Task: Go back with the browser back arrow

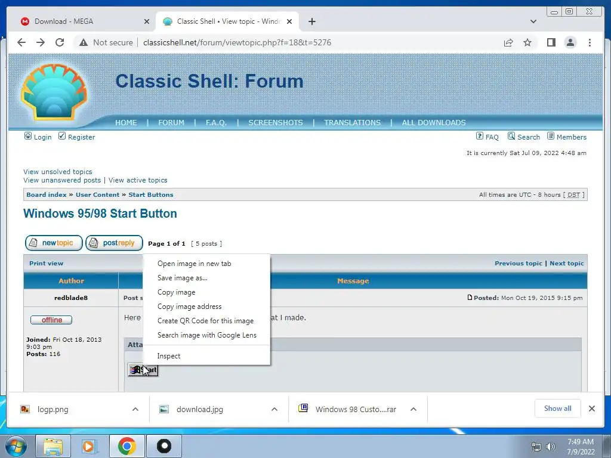Action: [x=21, y=42]
